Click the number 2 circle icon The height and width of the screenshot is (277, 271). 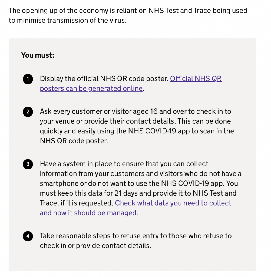click(x=28, y=112)
